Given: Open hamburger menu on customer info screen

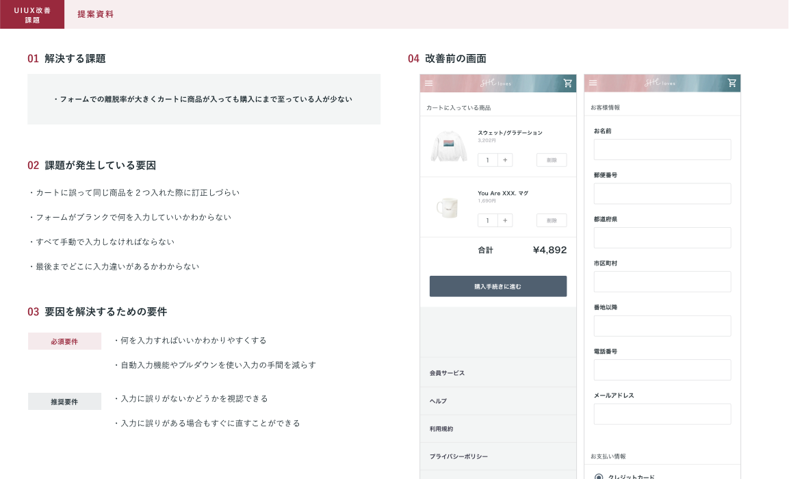Looking at the screenshot, I should [593, 83].
